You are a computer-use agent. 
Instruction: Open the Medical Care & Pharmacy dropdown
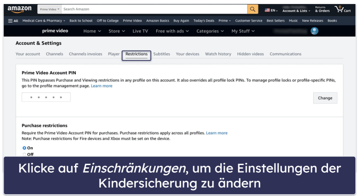click(x=44, y=21)
